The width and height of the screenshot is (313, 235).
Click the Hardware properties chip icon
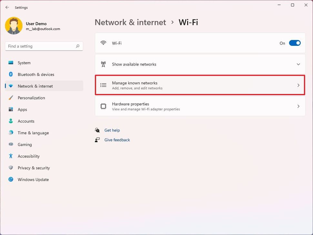[x=103, y=106]
